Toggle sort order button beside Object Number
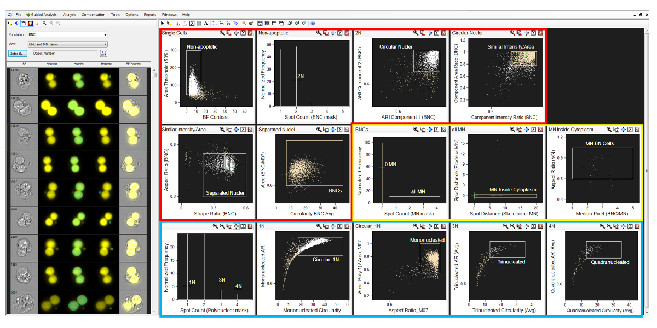Image resolution: width=657 pixels, height=328 pixels. [x=103, y=54]
